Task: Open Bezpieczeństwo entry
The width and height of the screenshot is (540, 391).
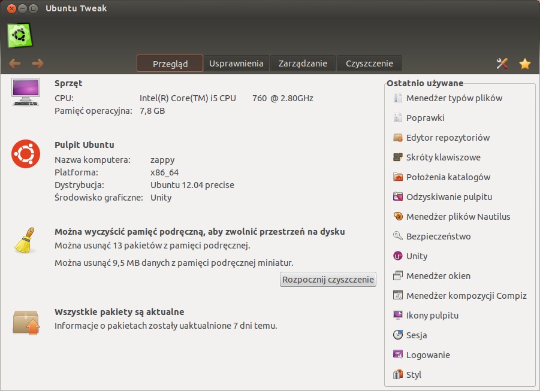Action: [438, 236]
